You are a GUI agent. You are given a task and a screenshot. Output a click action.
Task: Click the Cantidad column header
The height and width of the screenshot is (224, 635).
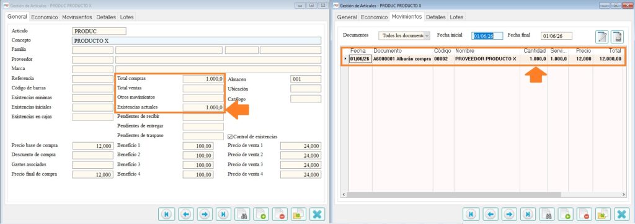(535, 51)
